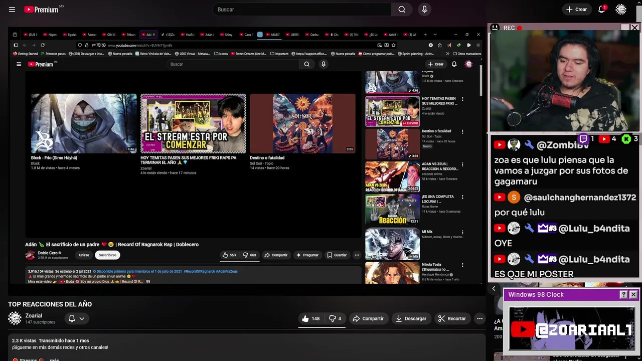Image resolution: width=642 pixels, height=361 pixels.
Task: Open avatar menu in streamed browser YouTube
Action: pyautogui.click(x=468, y=64)
